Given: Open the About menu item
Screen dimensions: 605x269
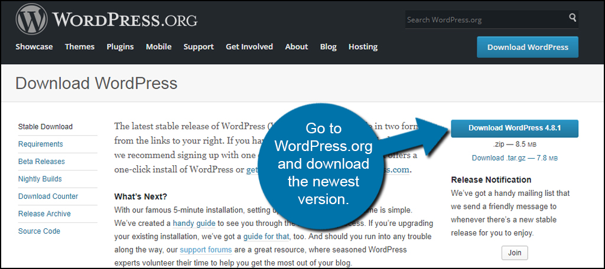Looking at the screenshot, I should [297, 47].
